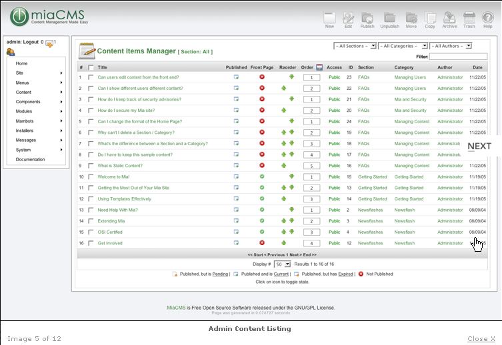The image size is (502, 345).
Task: Click the 'Newsflashes' section of 'Need Help With Mia?'
Action: [x=370, y=210]
